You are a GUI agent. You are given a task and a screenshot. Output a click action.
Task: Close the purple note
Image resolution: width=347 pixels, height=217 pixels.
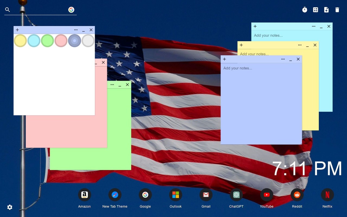pyautogui.click(x=298, y=59)
